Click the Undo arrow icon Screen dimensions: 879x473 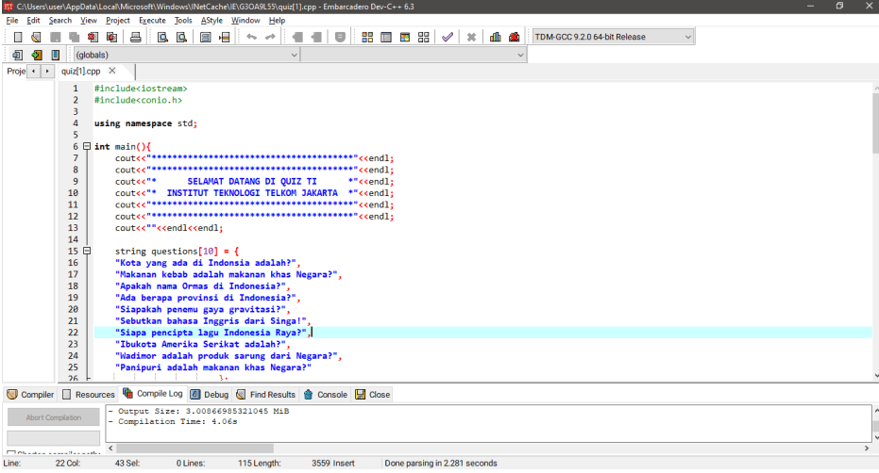pos(252,37)
